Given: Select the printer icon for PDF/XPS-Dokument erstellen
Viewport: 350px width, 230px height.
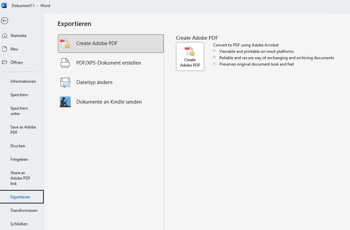Looking at the screenshot, I should tap(65, 63).
